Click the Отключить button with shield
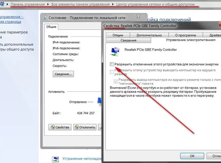This screenshot has width=221, height=163. [x=85, y=127]
